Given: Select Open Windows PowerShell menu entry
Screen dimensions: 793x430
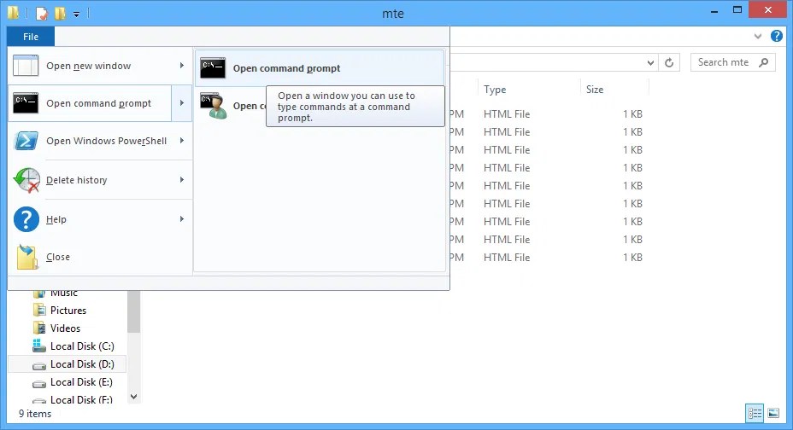Looking at the screenshot, I should tap(106, 141).
